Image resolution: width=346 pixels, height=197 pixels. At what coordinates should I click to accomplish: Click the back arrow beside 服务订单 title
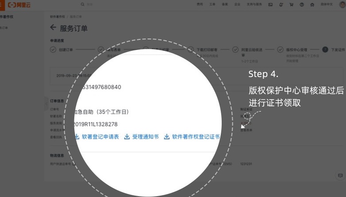(53, 27)
